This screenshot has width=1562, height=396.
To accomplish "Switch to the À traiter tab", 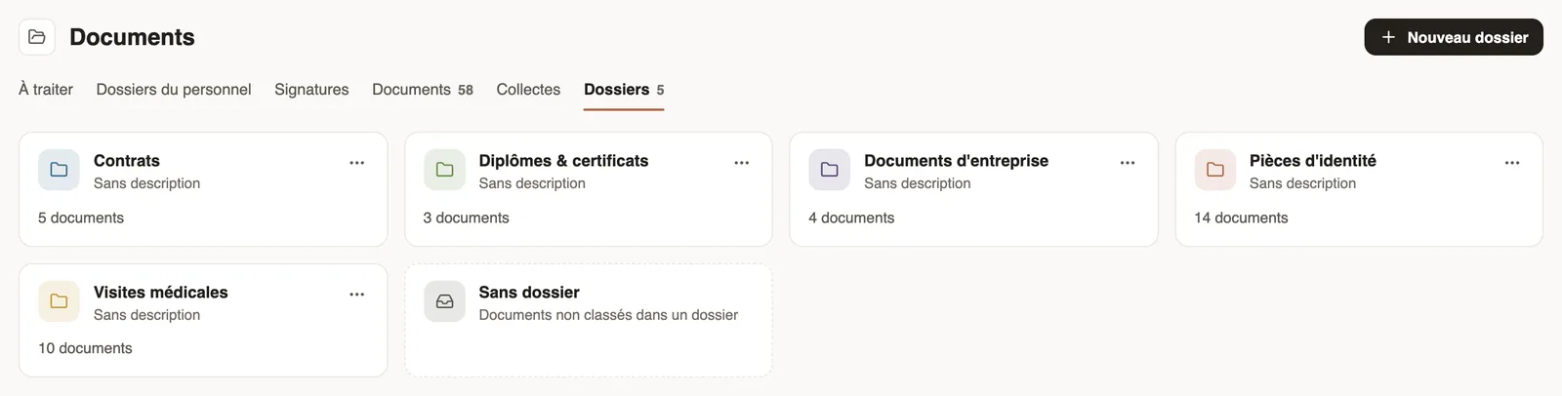I will pyautogui.click(x=46, y=90).
